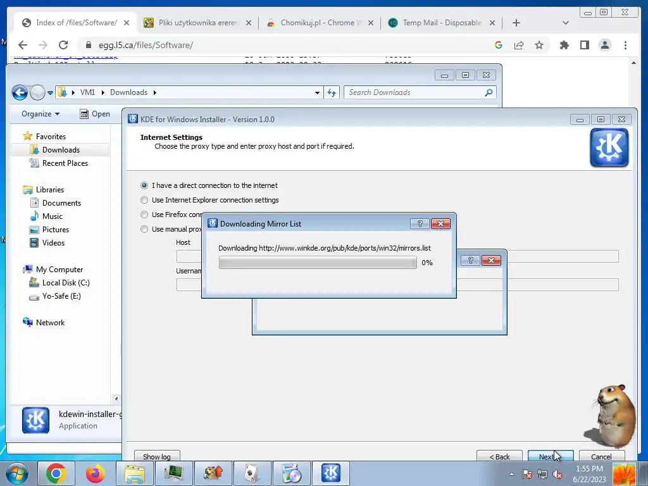Image resolution: width=648 pixels, height=486 pixels.
Task: Click the kdewin-installer icon in details pane
Action: [x=35, y=420]
